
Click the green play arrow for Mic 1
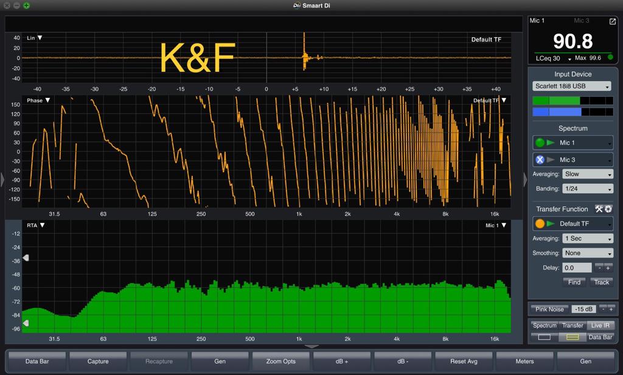551,143
